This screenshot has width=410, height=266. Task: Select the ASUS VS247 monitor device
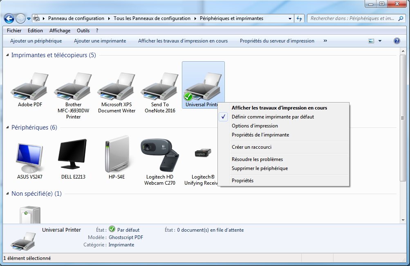click(x=29, y=157)
